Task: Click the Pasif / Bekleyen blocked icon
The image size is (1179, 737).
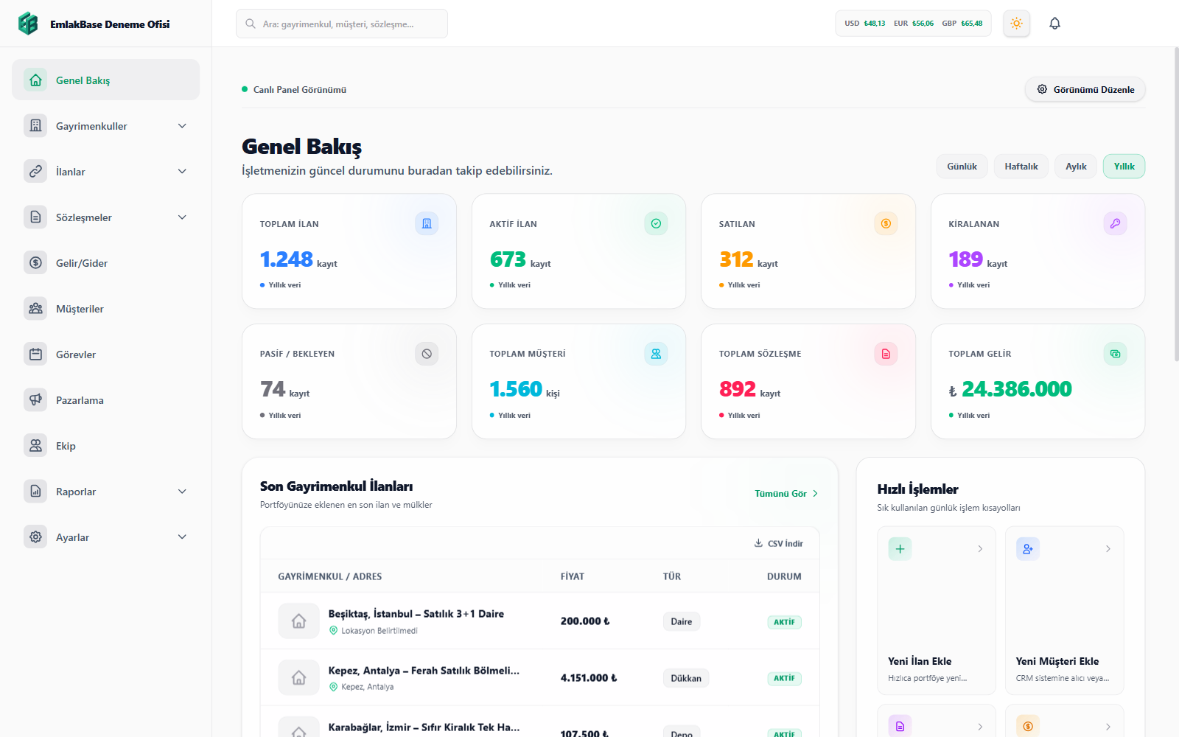Action: click(427, 354)
